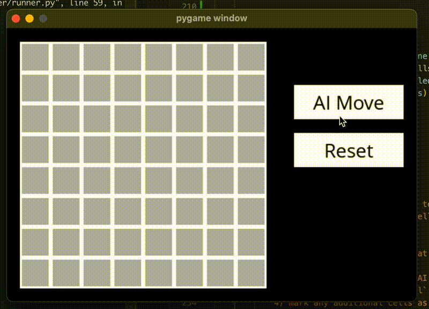
Task: Reveal cell in row 1, column 5
Action: [159, 57]
